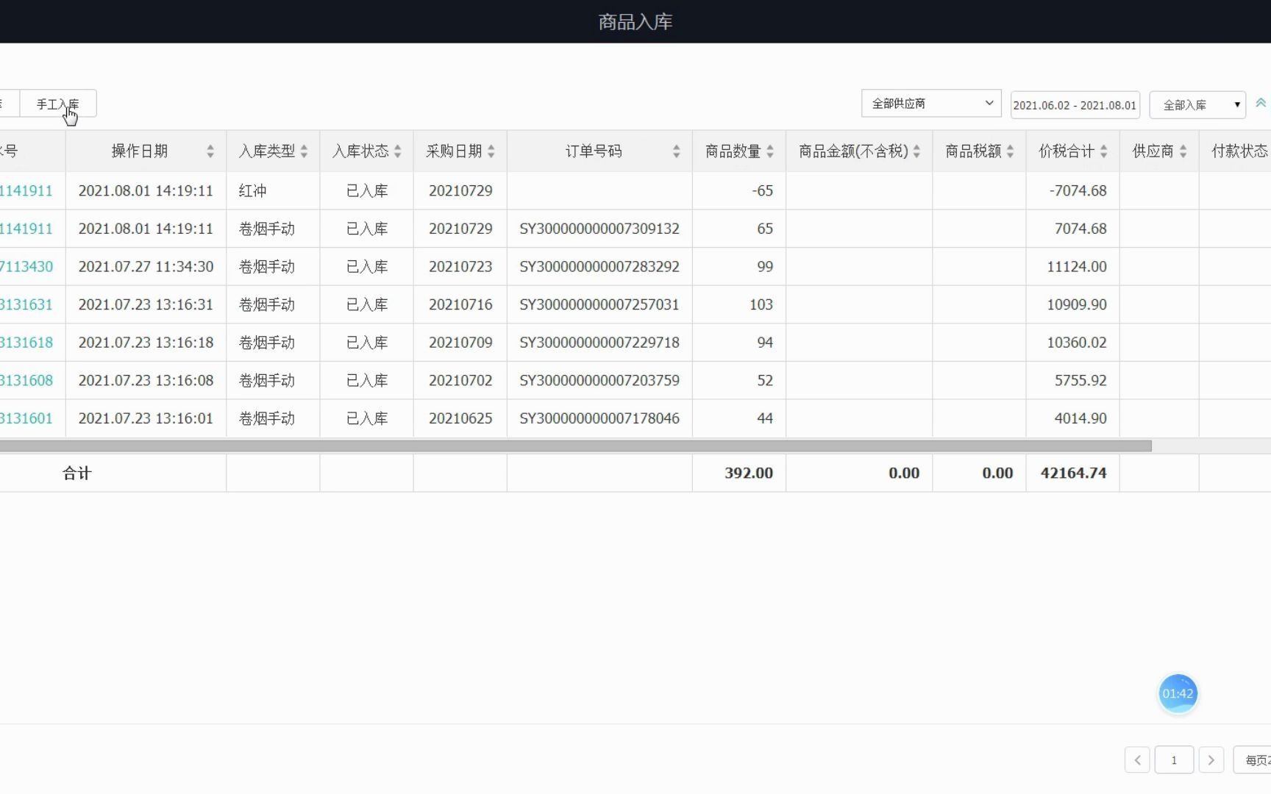The image size is (1271, 794).
Task: Sort by 供应商 column
Action: coord(1183,151)
